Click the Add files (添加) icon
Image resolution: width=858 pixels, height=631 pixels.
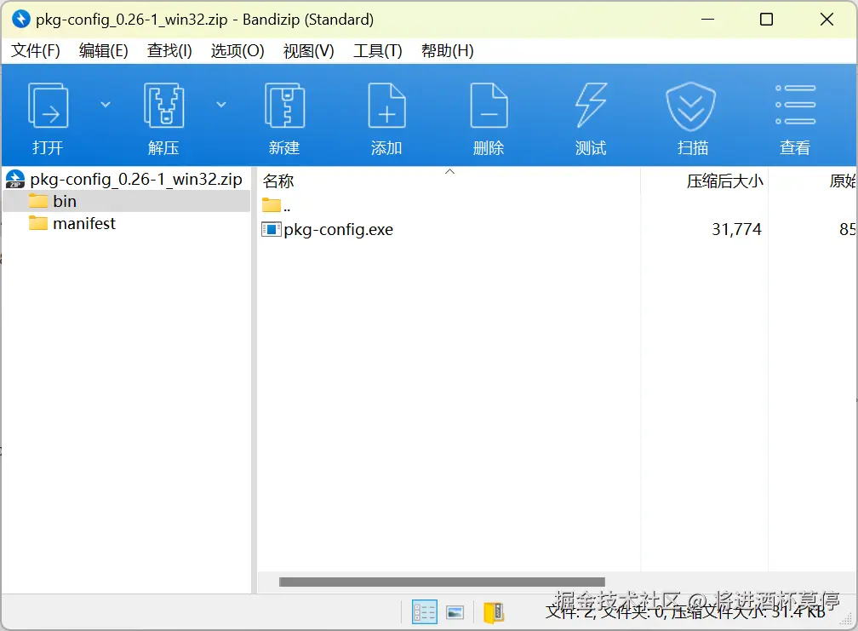tap(386, 105)
